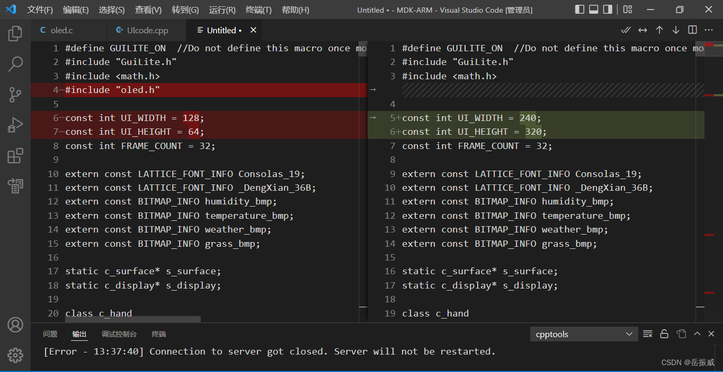723x372 pixels.
Task: Clear the output panel
Action: 647,334
